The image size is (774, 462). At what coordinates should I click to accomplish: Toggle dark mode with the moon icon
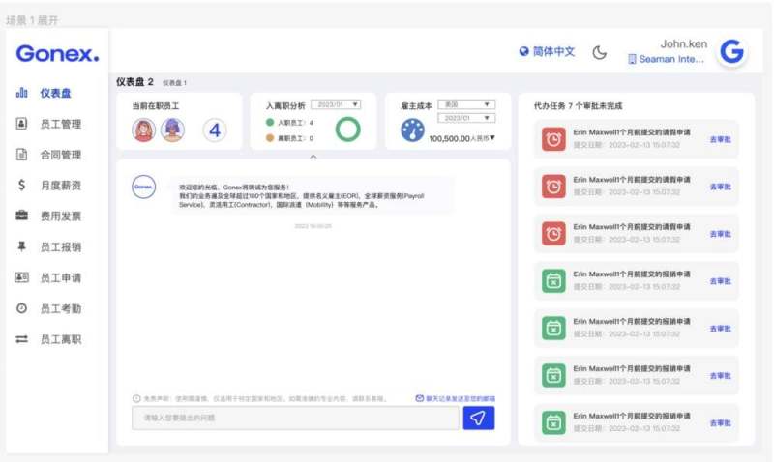click(599, 52)
